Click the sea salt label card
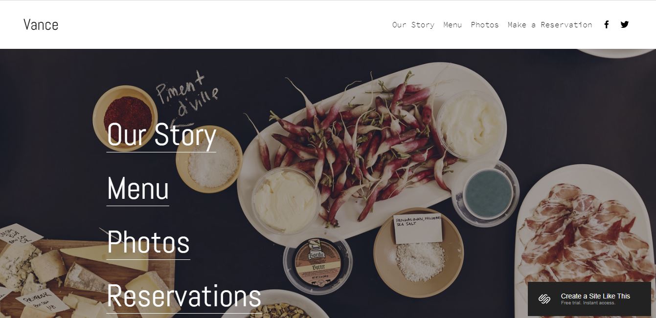The image size is (656, 318). coord(418,229)
